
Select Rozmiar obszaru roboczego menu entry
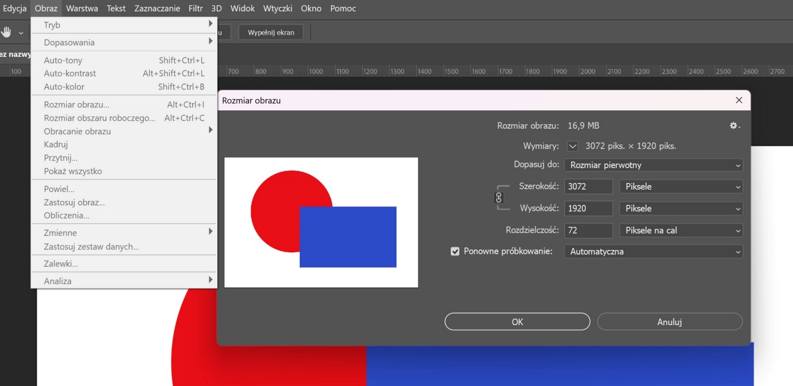(x=124, y=118)
